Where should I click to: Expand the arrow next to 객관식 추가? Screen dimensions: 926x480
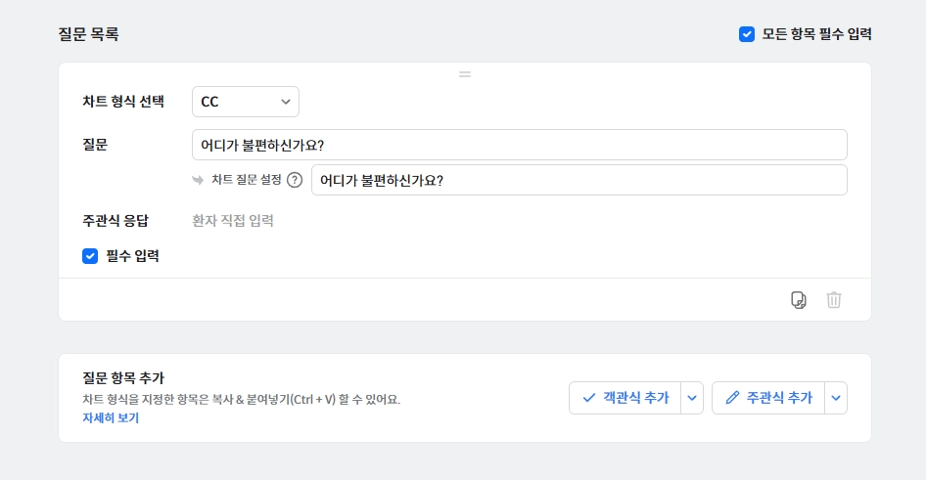pyautogui.click(x=692, y=398)
